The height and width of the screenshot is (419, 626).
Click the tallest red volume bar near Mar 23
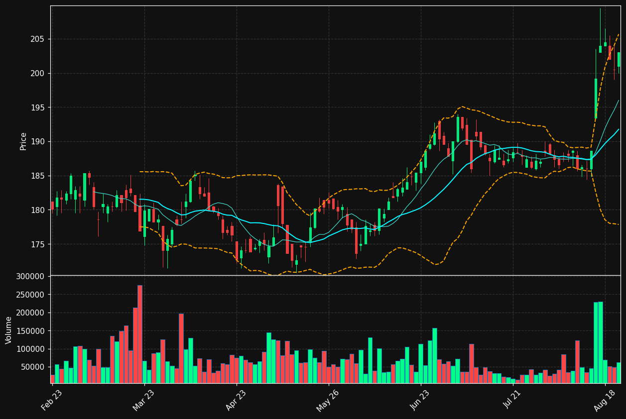[140, 334]
